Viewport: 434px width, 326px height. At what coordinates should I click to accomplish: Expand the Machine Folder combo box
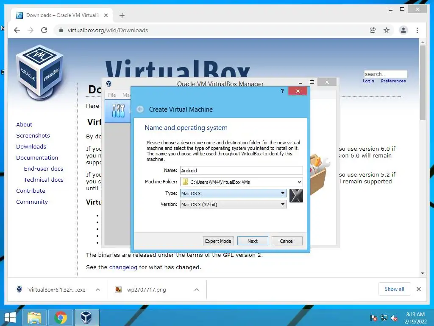click(x=299, y=182)
